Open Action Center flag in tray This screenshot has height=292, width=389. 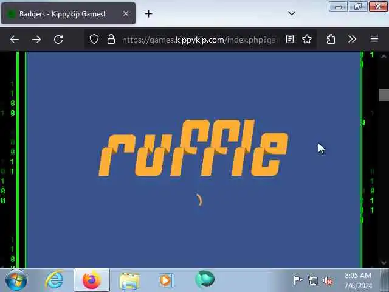click(298, 280)
